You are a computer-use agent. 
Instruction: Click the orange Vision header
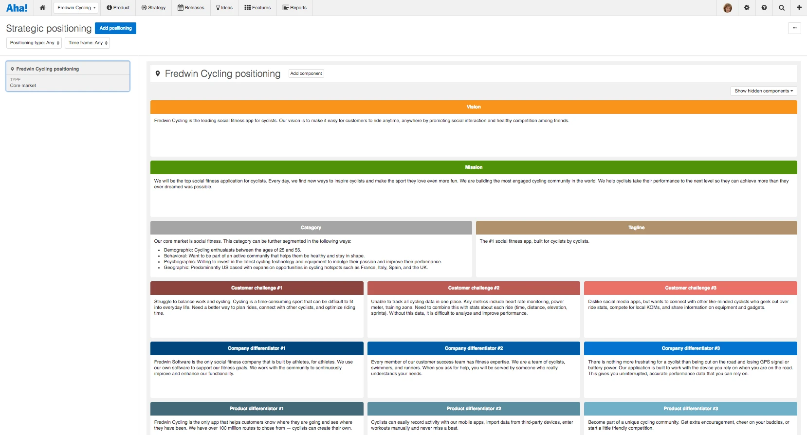[474, 107]
